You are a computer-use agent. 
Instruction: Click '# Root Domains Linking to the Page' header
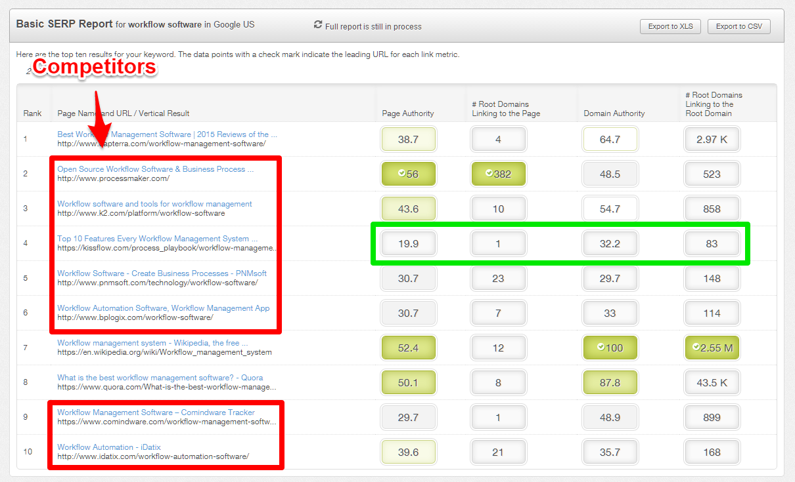(x=505, y=109)
